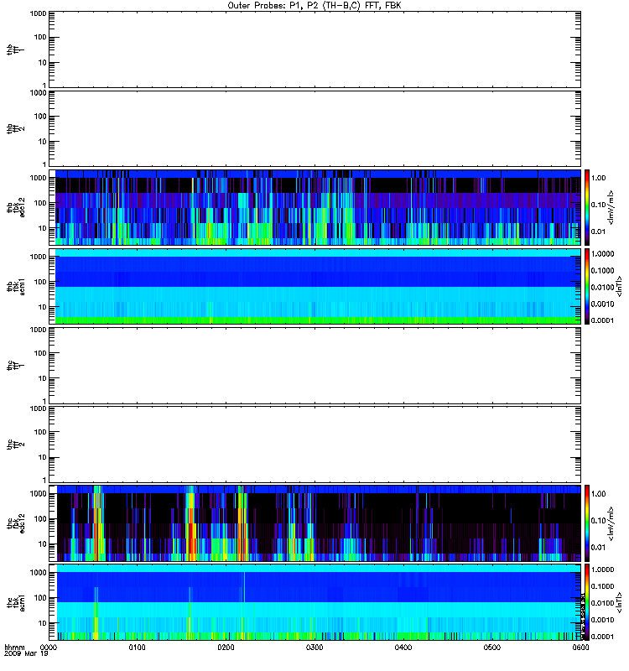This screenshot has height=671, width=629.
Task: Click the thb fbk edc12 spectrogram panel
Action: pyautogui.click(x=315, y=207)
